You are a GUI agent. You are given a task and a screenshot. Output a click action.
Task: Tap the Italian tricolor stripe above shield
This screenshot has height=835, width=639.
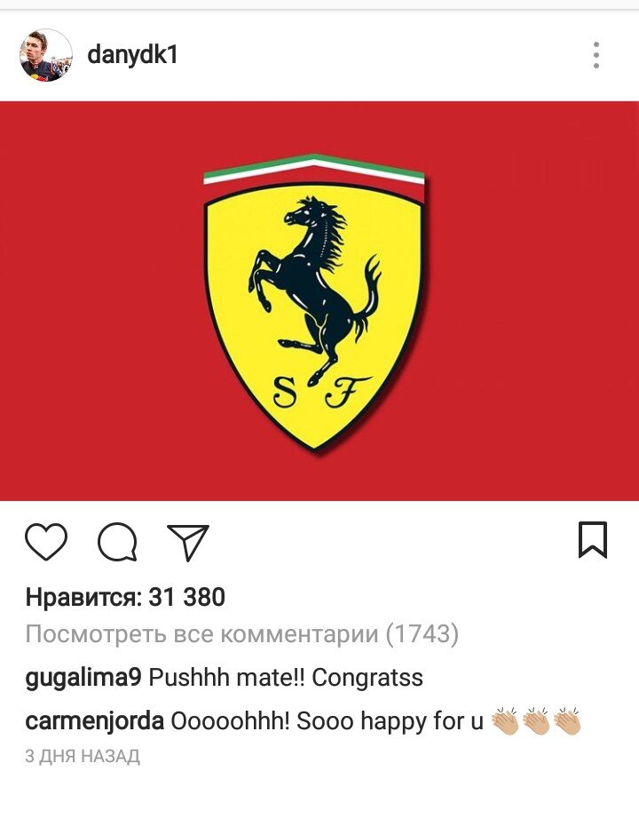(314, 169)
